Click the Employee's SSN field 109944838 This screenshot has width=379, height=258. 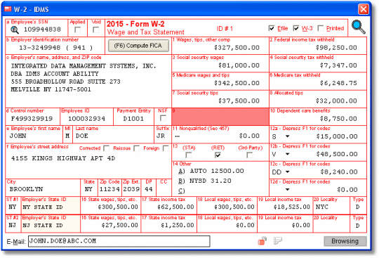pyautogui.click(x=42, y=30)
